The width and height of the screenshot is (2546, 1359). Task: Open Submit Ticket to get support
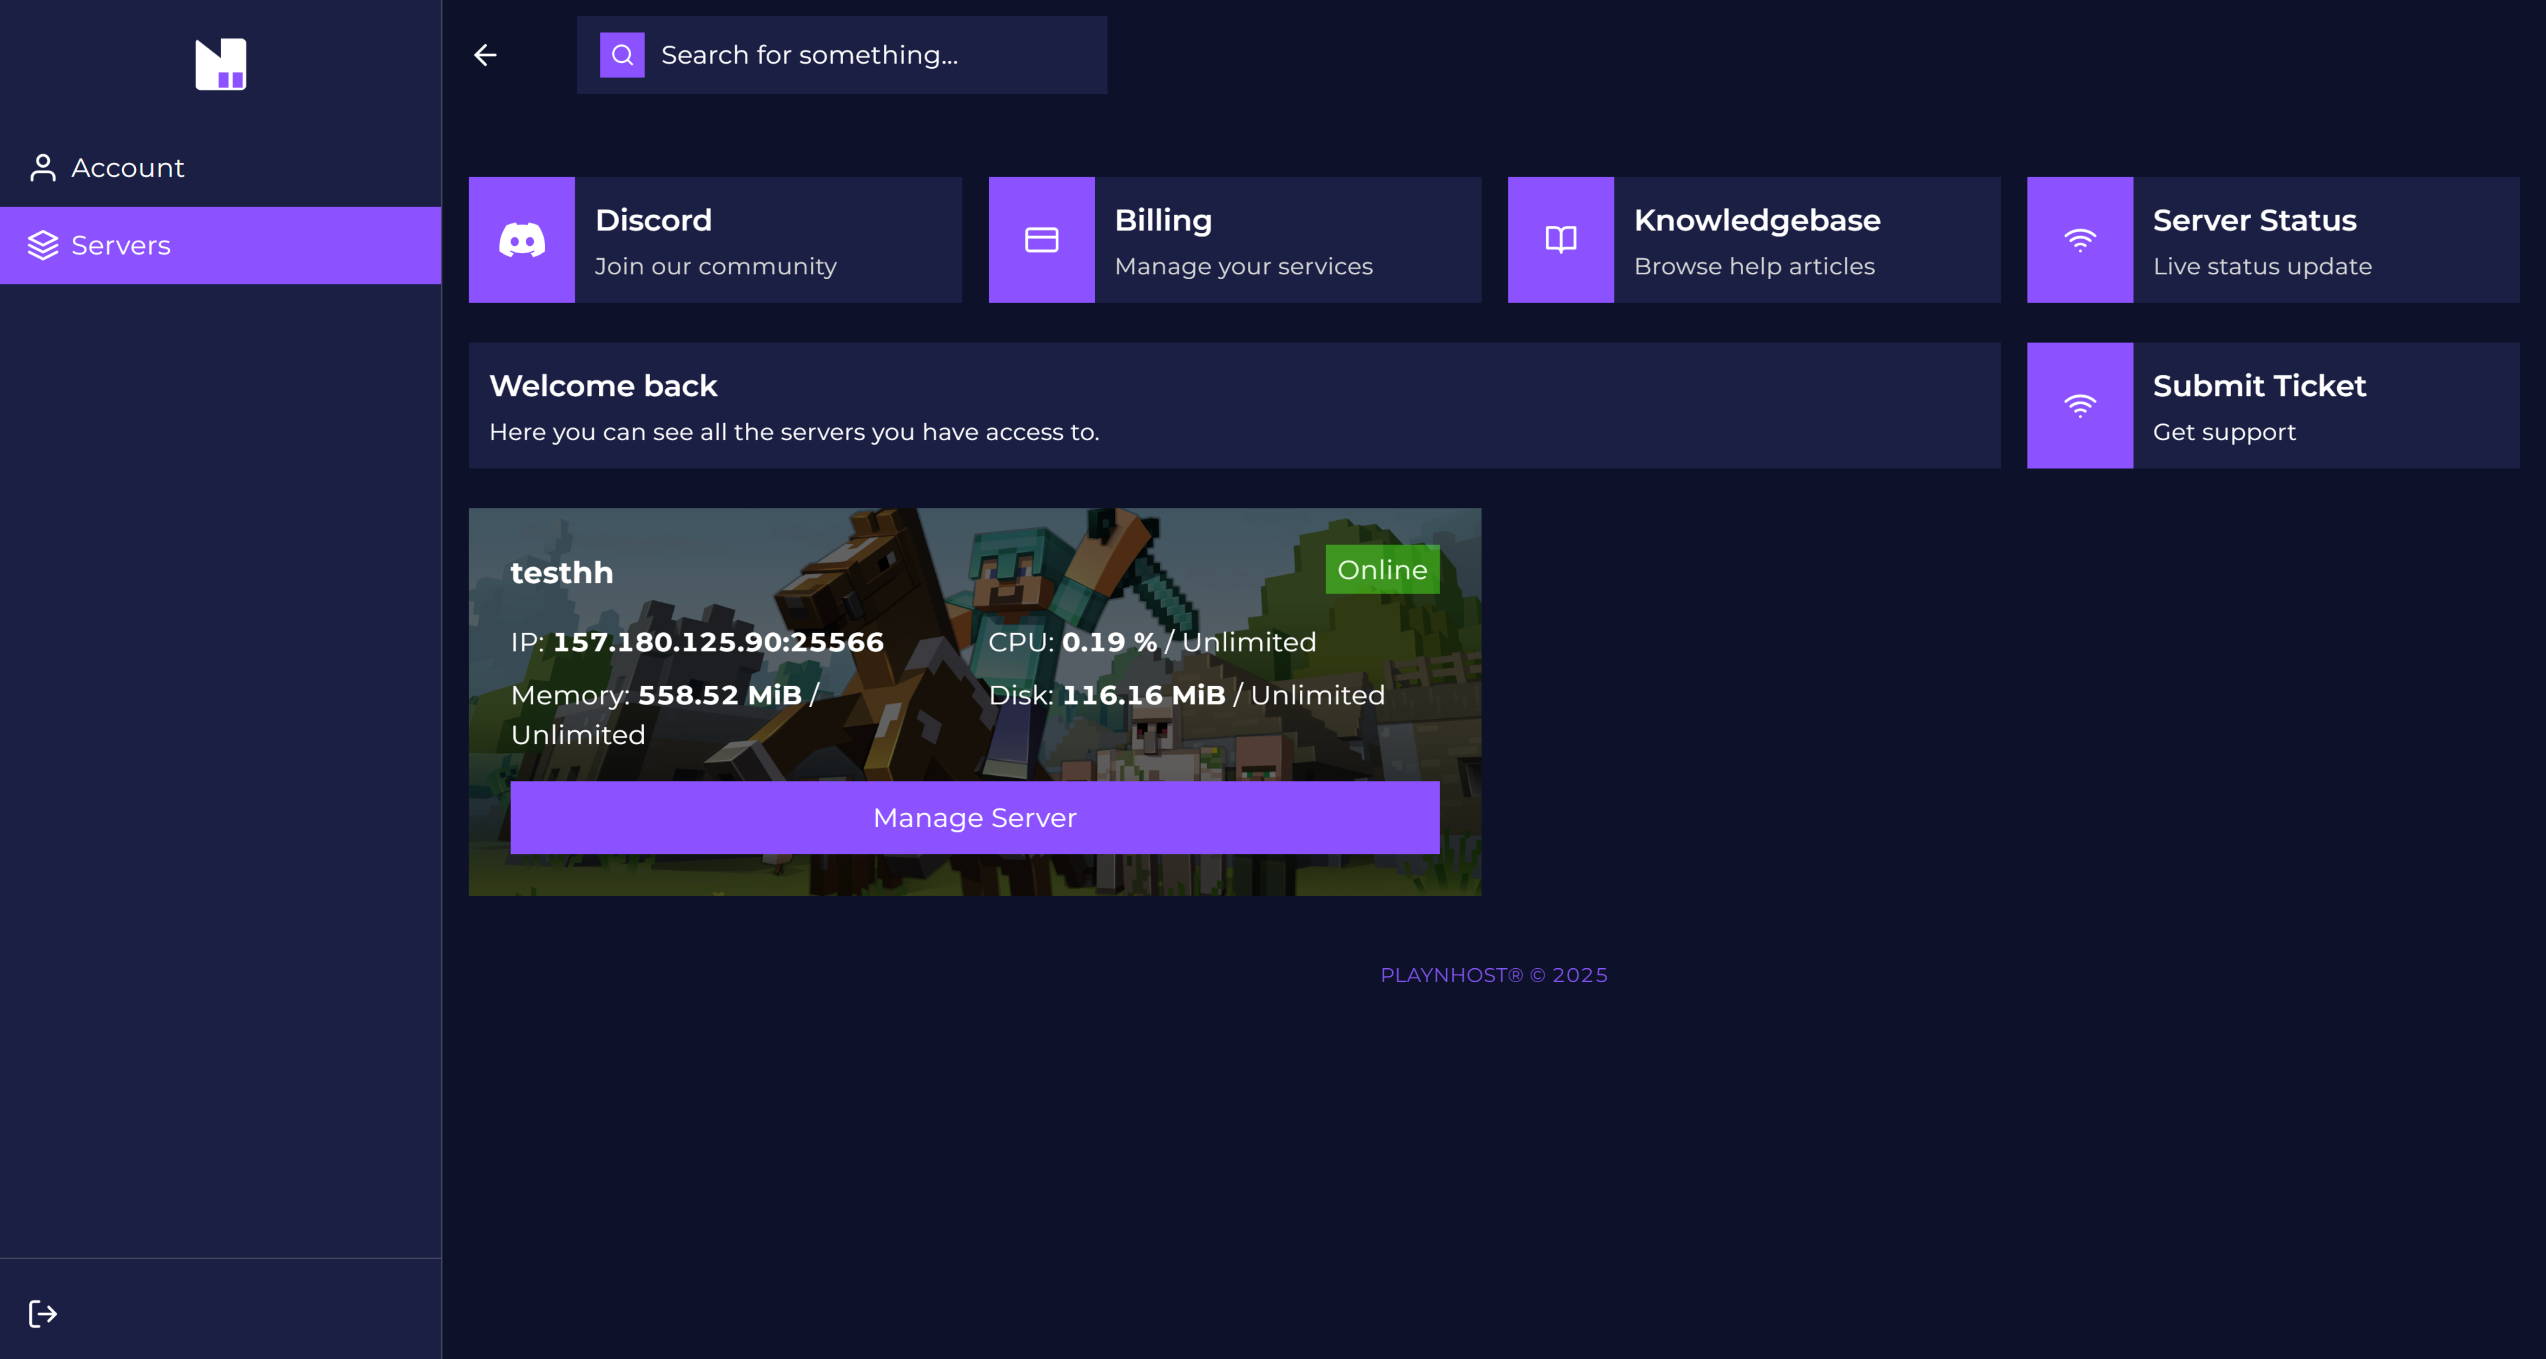(2274, 406)
